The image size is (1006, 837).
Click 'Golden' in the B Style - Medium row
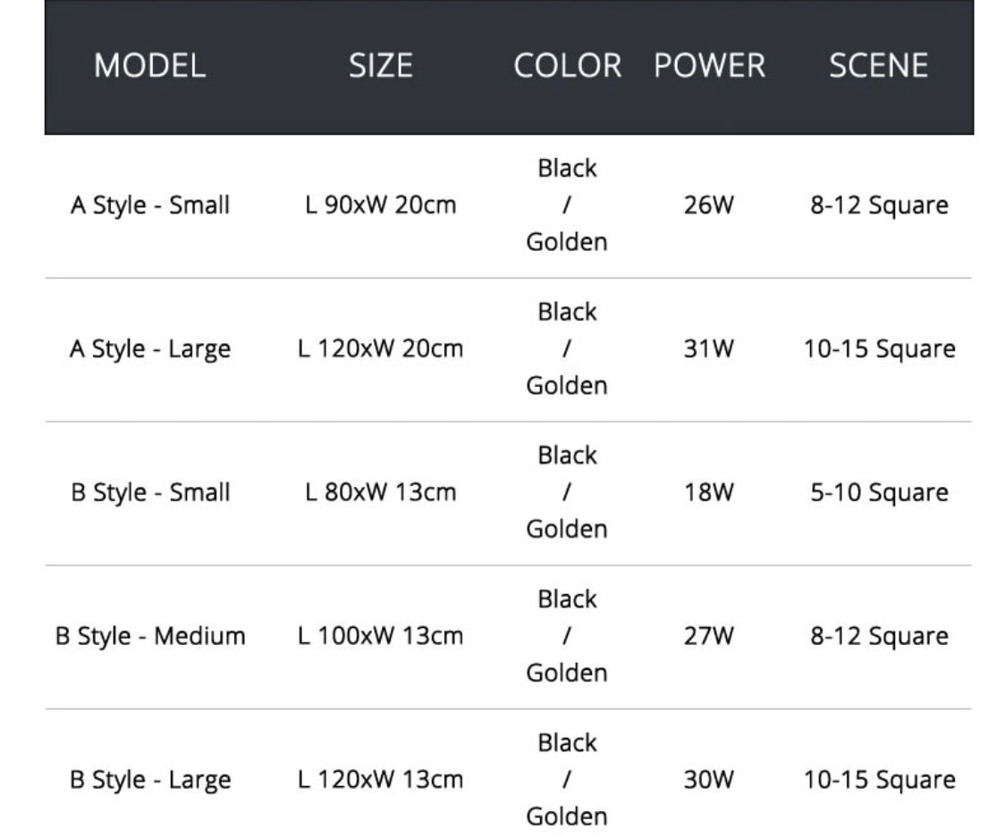pos(567,673)
